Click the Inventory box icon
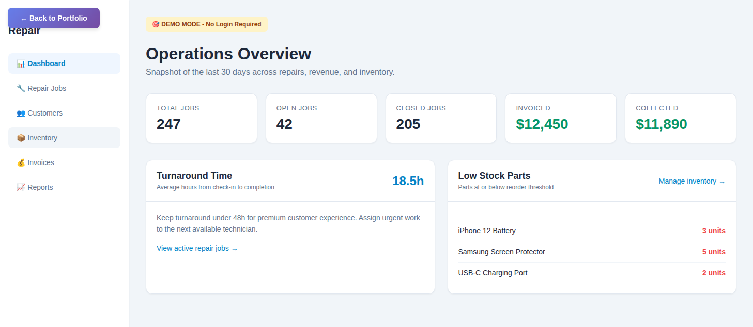The height and width of the screenshot is (327, 753). pyautogui.click(x=21, y=138)
